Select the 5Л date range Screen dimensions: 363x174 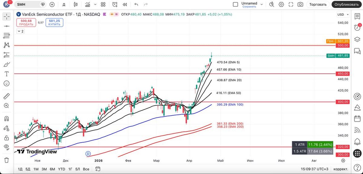78,169
